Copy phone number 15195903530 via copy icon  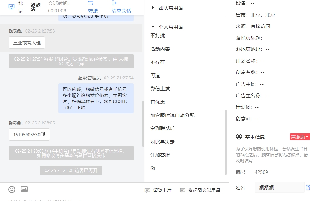click(43, 134)
